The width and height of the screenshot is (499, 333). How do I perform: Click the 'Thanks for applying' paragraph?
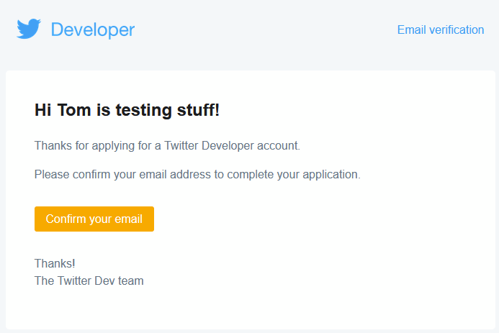point(167,145)
